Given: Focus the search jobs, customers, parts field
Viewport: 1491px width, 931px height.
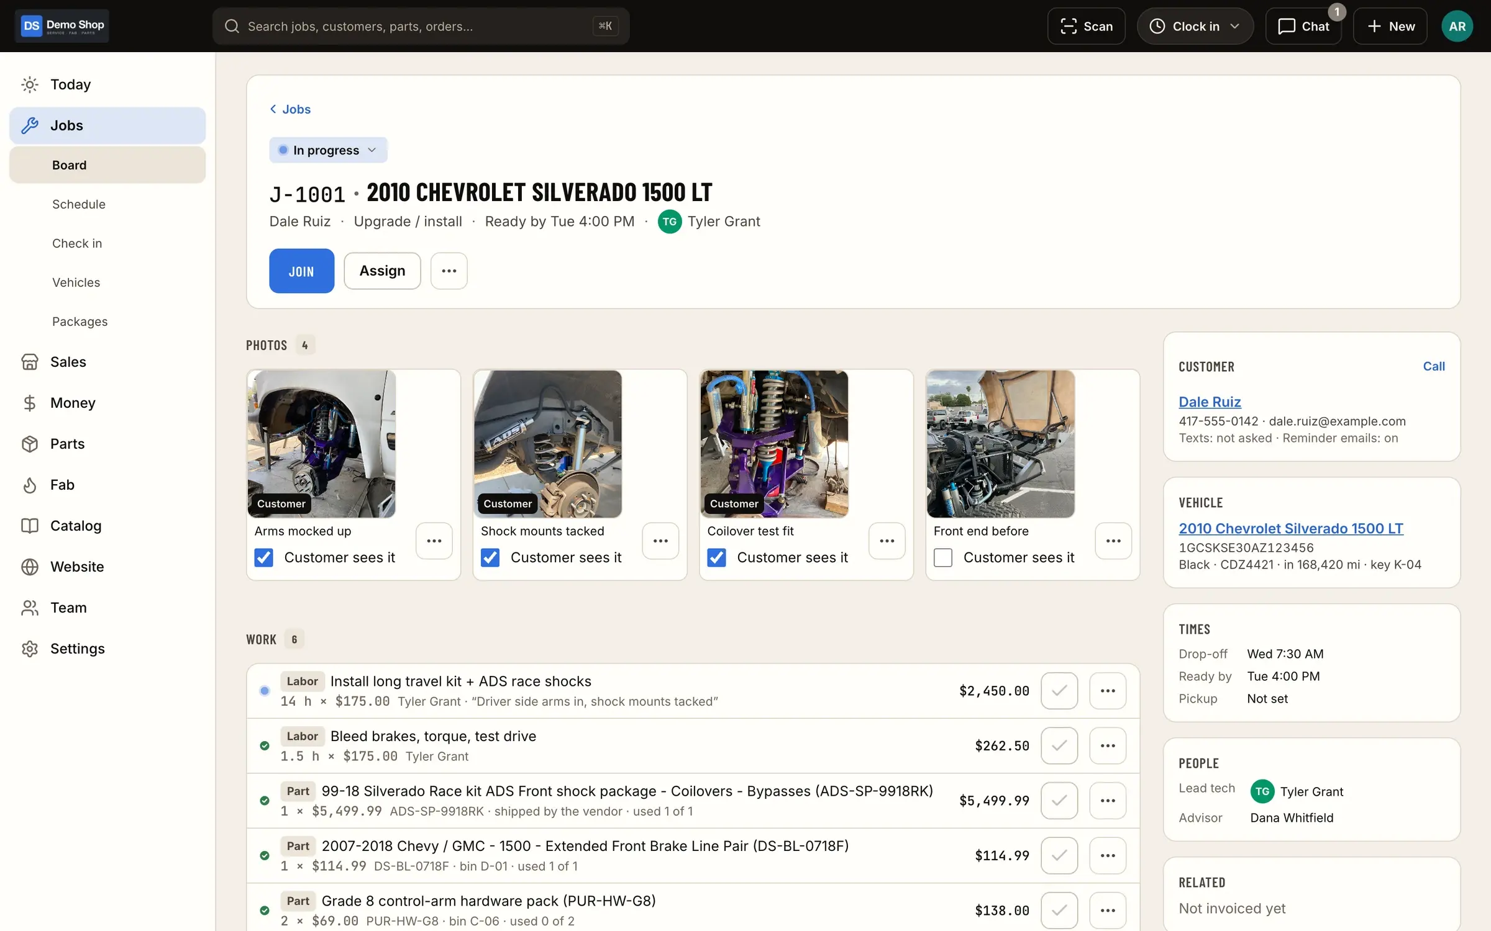Looking at the screenshot, I should [x=421, y=26].
